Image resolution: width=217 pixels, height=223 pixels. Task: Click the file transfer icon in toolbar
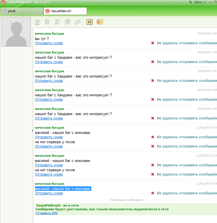(x=68, y=22)
